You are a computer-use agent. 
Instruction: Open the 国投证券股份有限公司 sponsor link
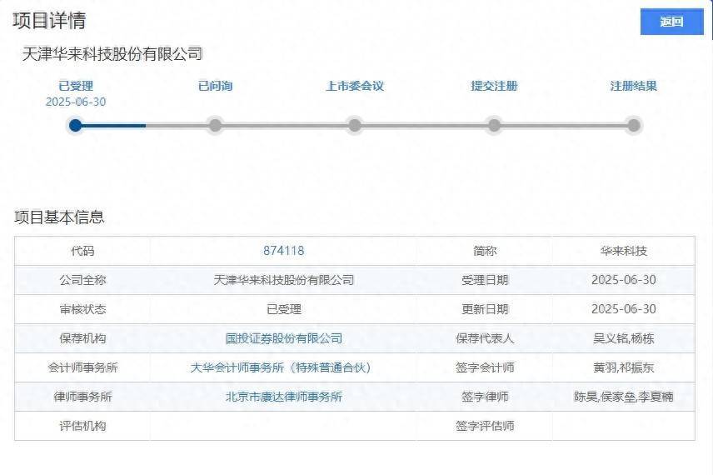pyautogui.click(x=284, y=338)
